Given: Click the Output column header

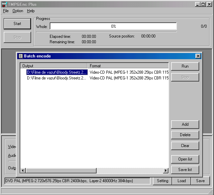Looking at the screenshot, I should coord(54,66).
